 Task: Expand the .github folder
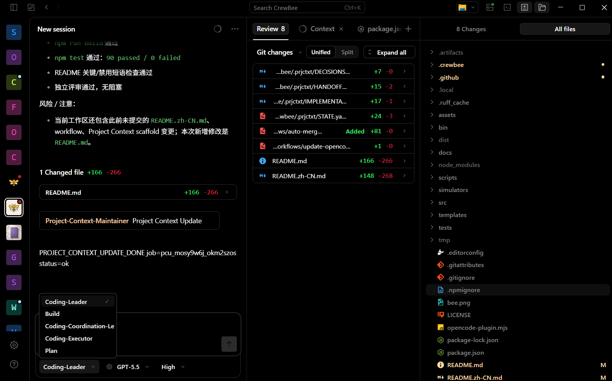coord(518,77)
